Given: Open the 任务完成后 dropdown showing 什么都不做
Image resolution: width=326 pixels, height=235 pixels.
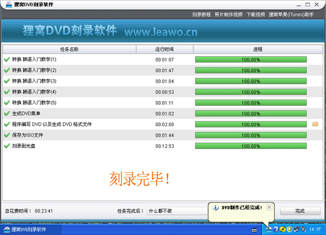Looking at the screenshot, I should coord(178,211).
